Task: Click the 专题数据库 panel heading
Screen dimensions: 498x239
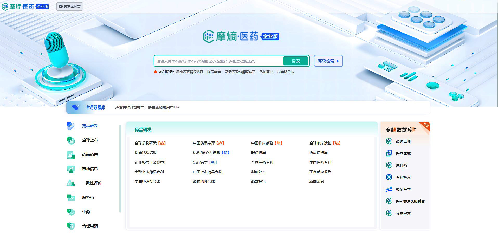Action: click(401, 130)
